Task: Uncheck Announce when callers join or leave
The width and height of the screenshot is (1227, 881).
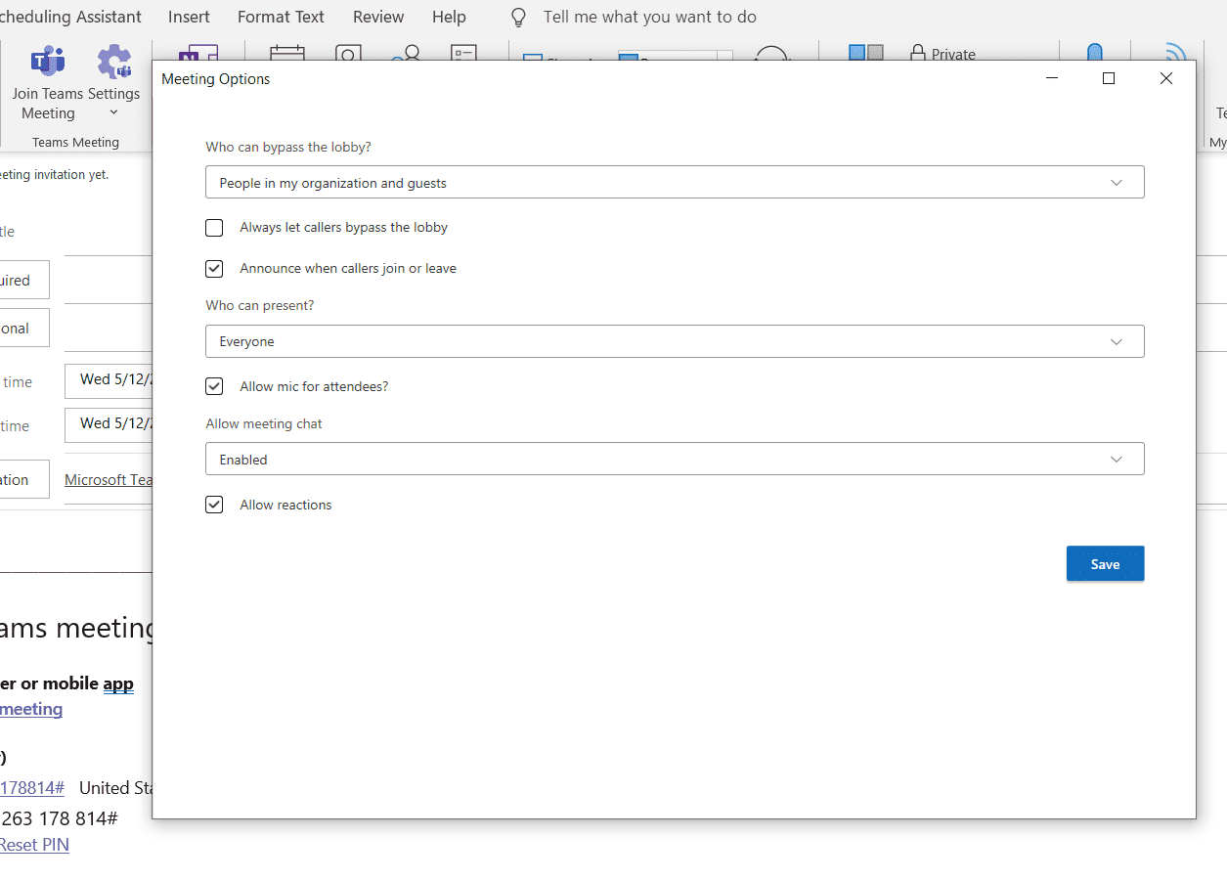Action: pyautogui.click(x=214, y=269)
